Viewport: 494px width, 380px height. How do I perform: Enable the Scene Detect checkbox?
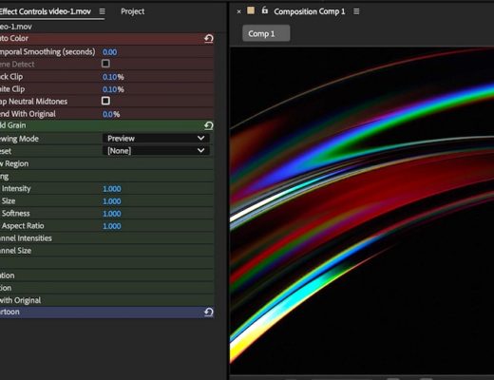coord(105,64)
